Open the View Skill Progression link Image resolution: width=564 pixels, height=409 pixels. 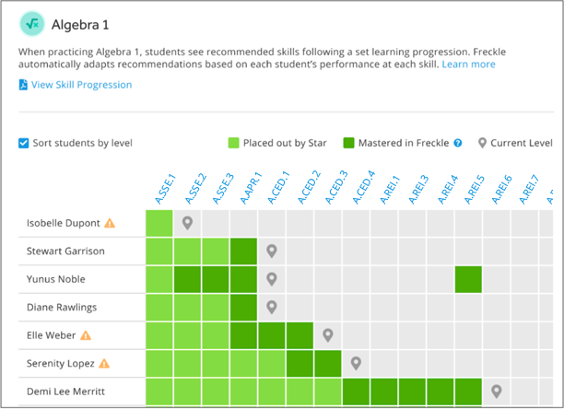tap(81, 85)
